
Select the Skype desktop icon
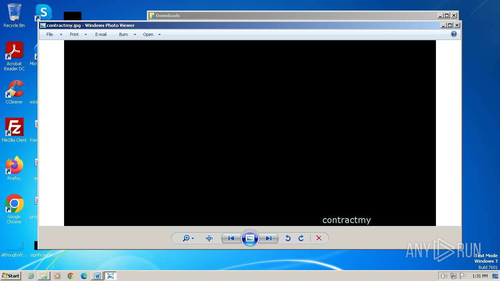(x=44, y=12)
